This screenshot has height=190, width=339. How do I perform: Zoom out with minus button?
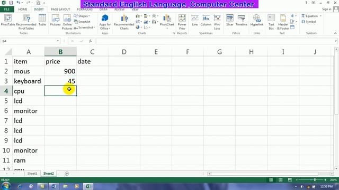297,179
